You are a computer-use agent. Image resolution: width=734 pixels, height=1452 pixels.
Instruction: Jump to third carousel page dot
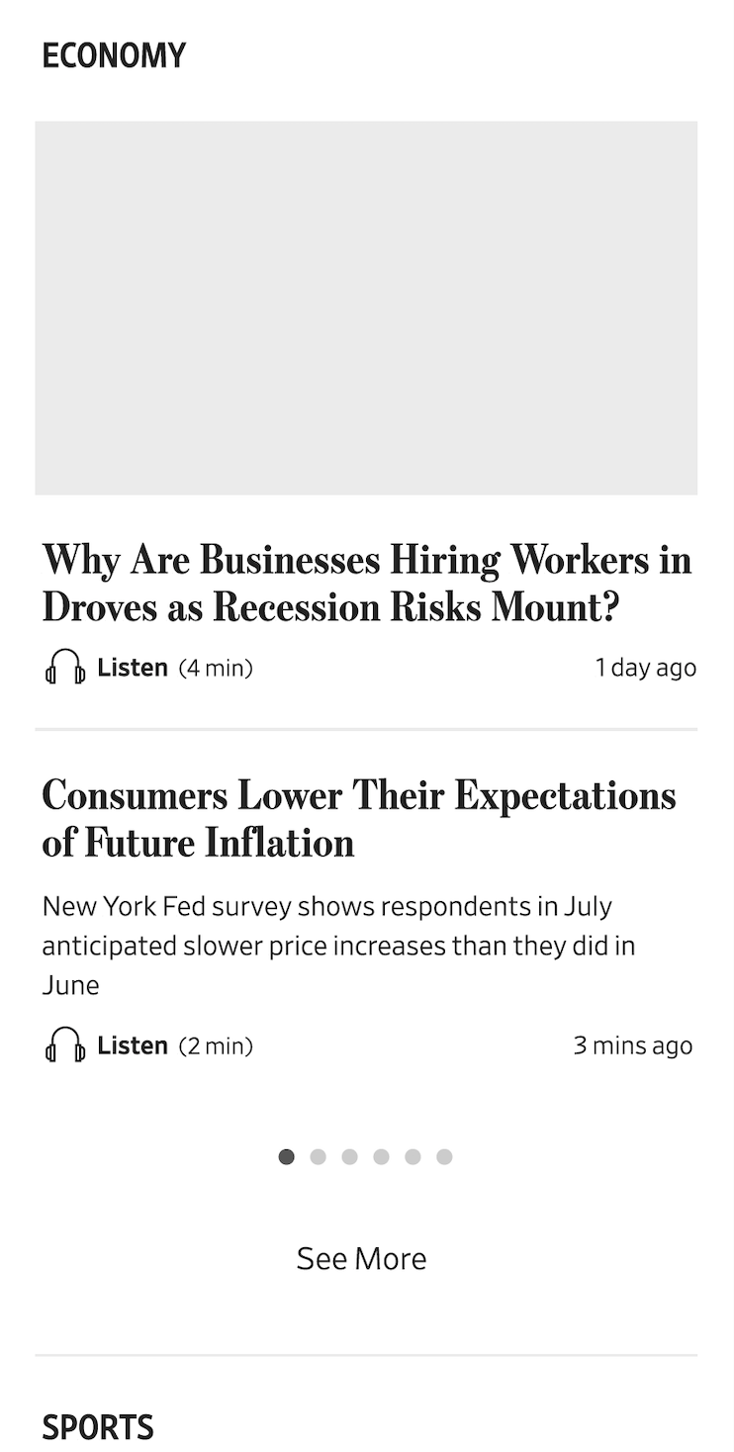click(350, 1156)
